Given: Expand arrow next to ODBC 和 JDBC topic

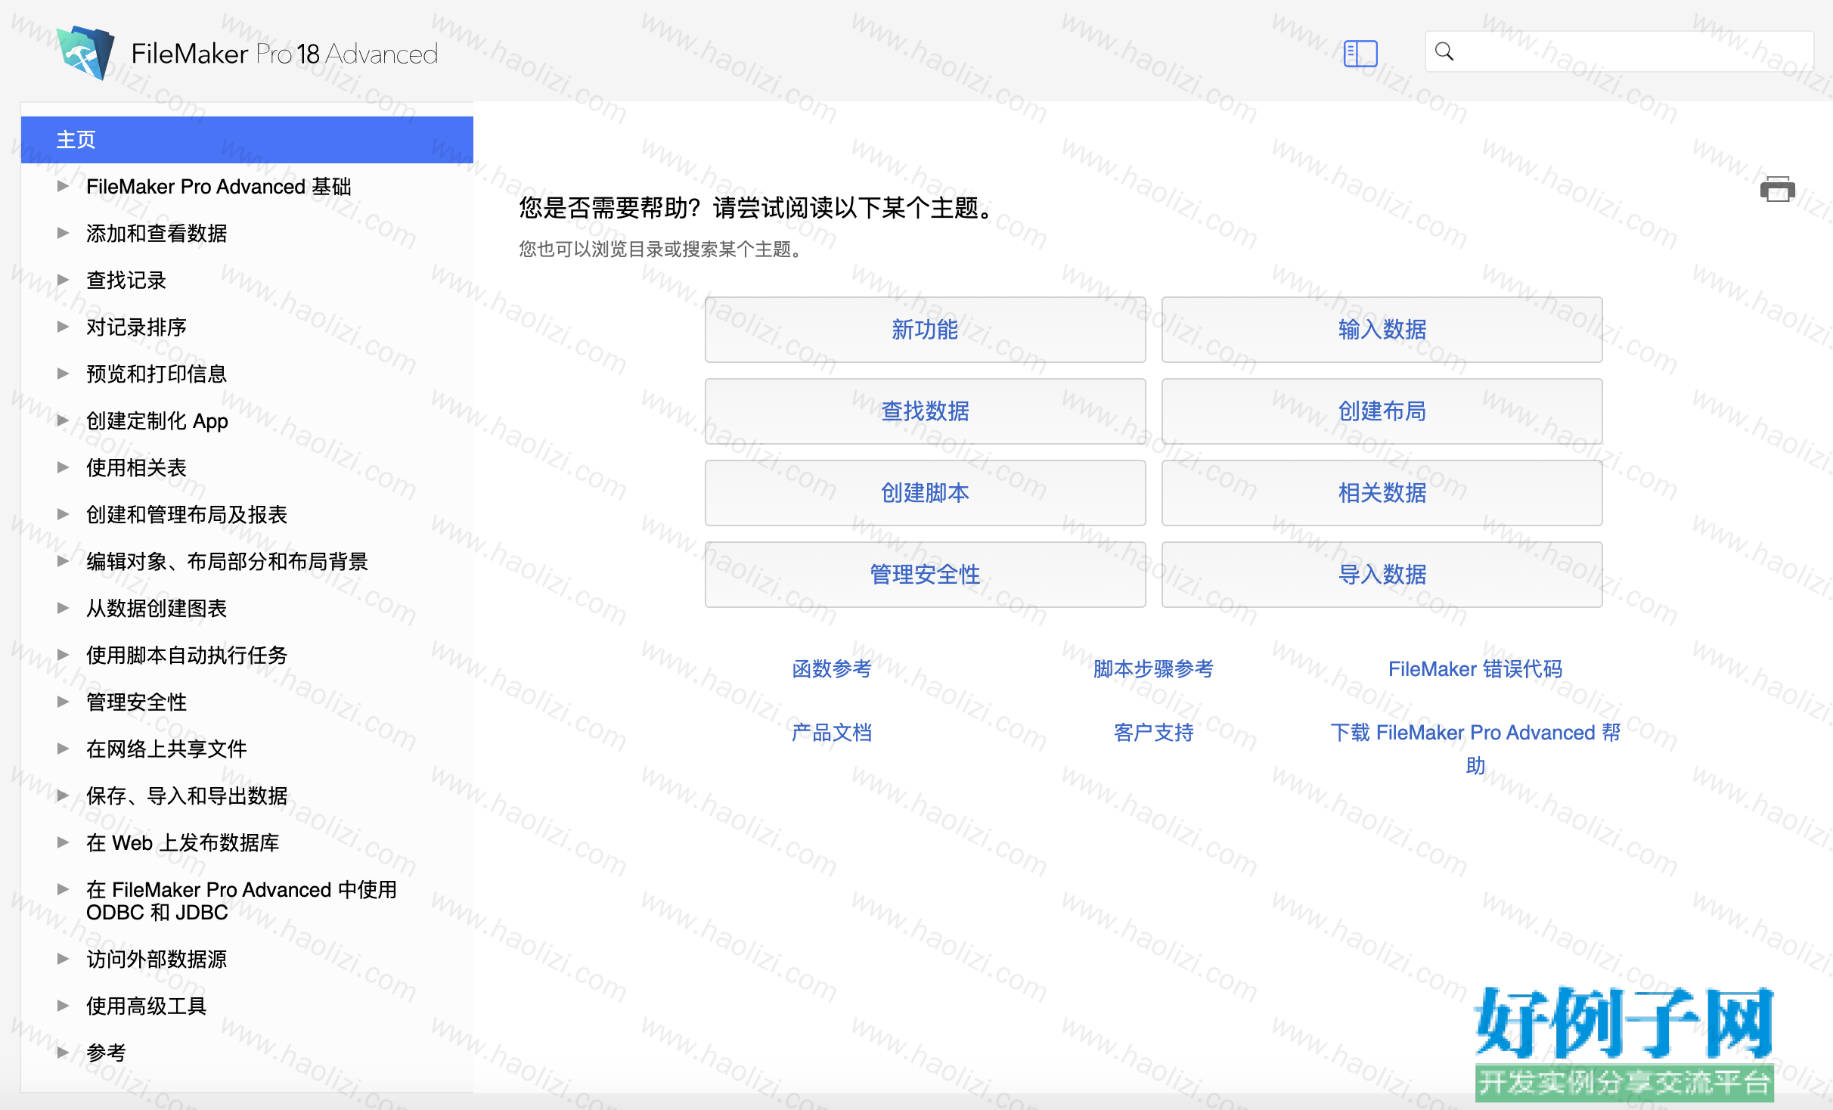Looking at the screenshot, I should click(64, 889).
